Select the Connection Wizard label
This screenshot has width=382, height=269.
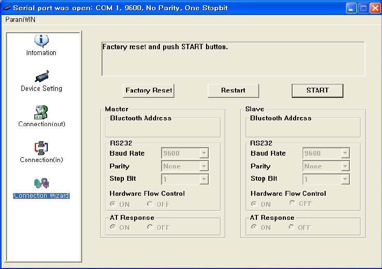41,196
